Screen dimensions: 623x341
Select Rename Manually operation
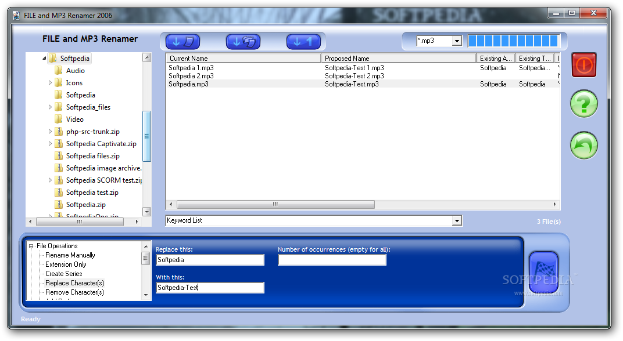(x=70, y=255)
